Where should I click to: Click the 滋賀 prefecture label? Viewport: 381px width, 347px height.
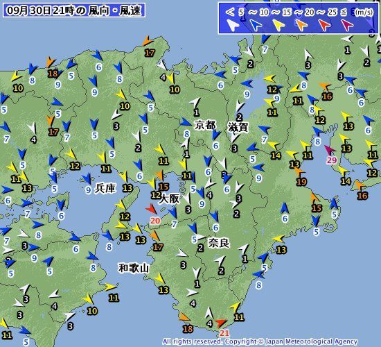coord(238,127)
